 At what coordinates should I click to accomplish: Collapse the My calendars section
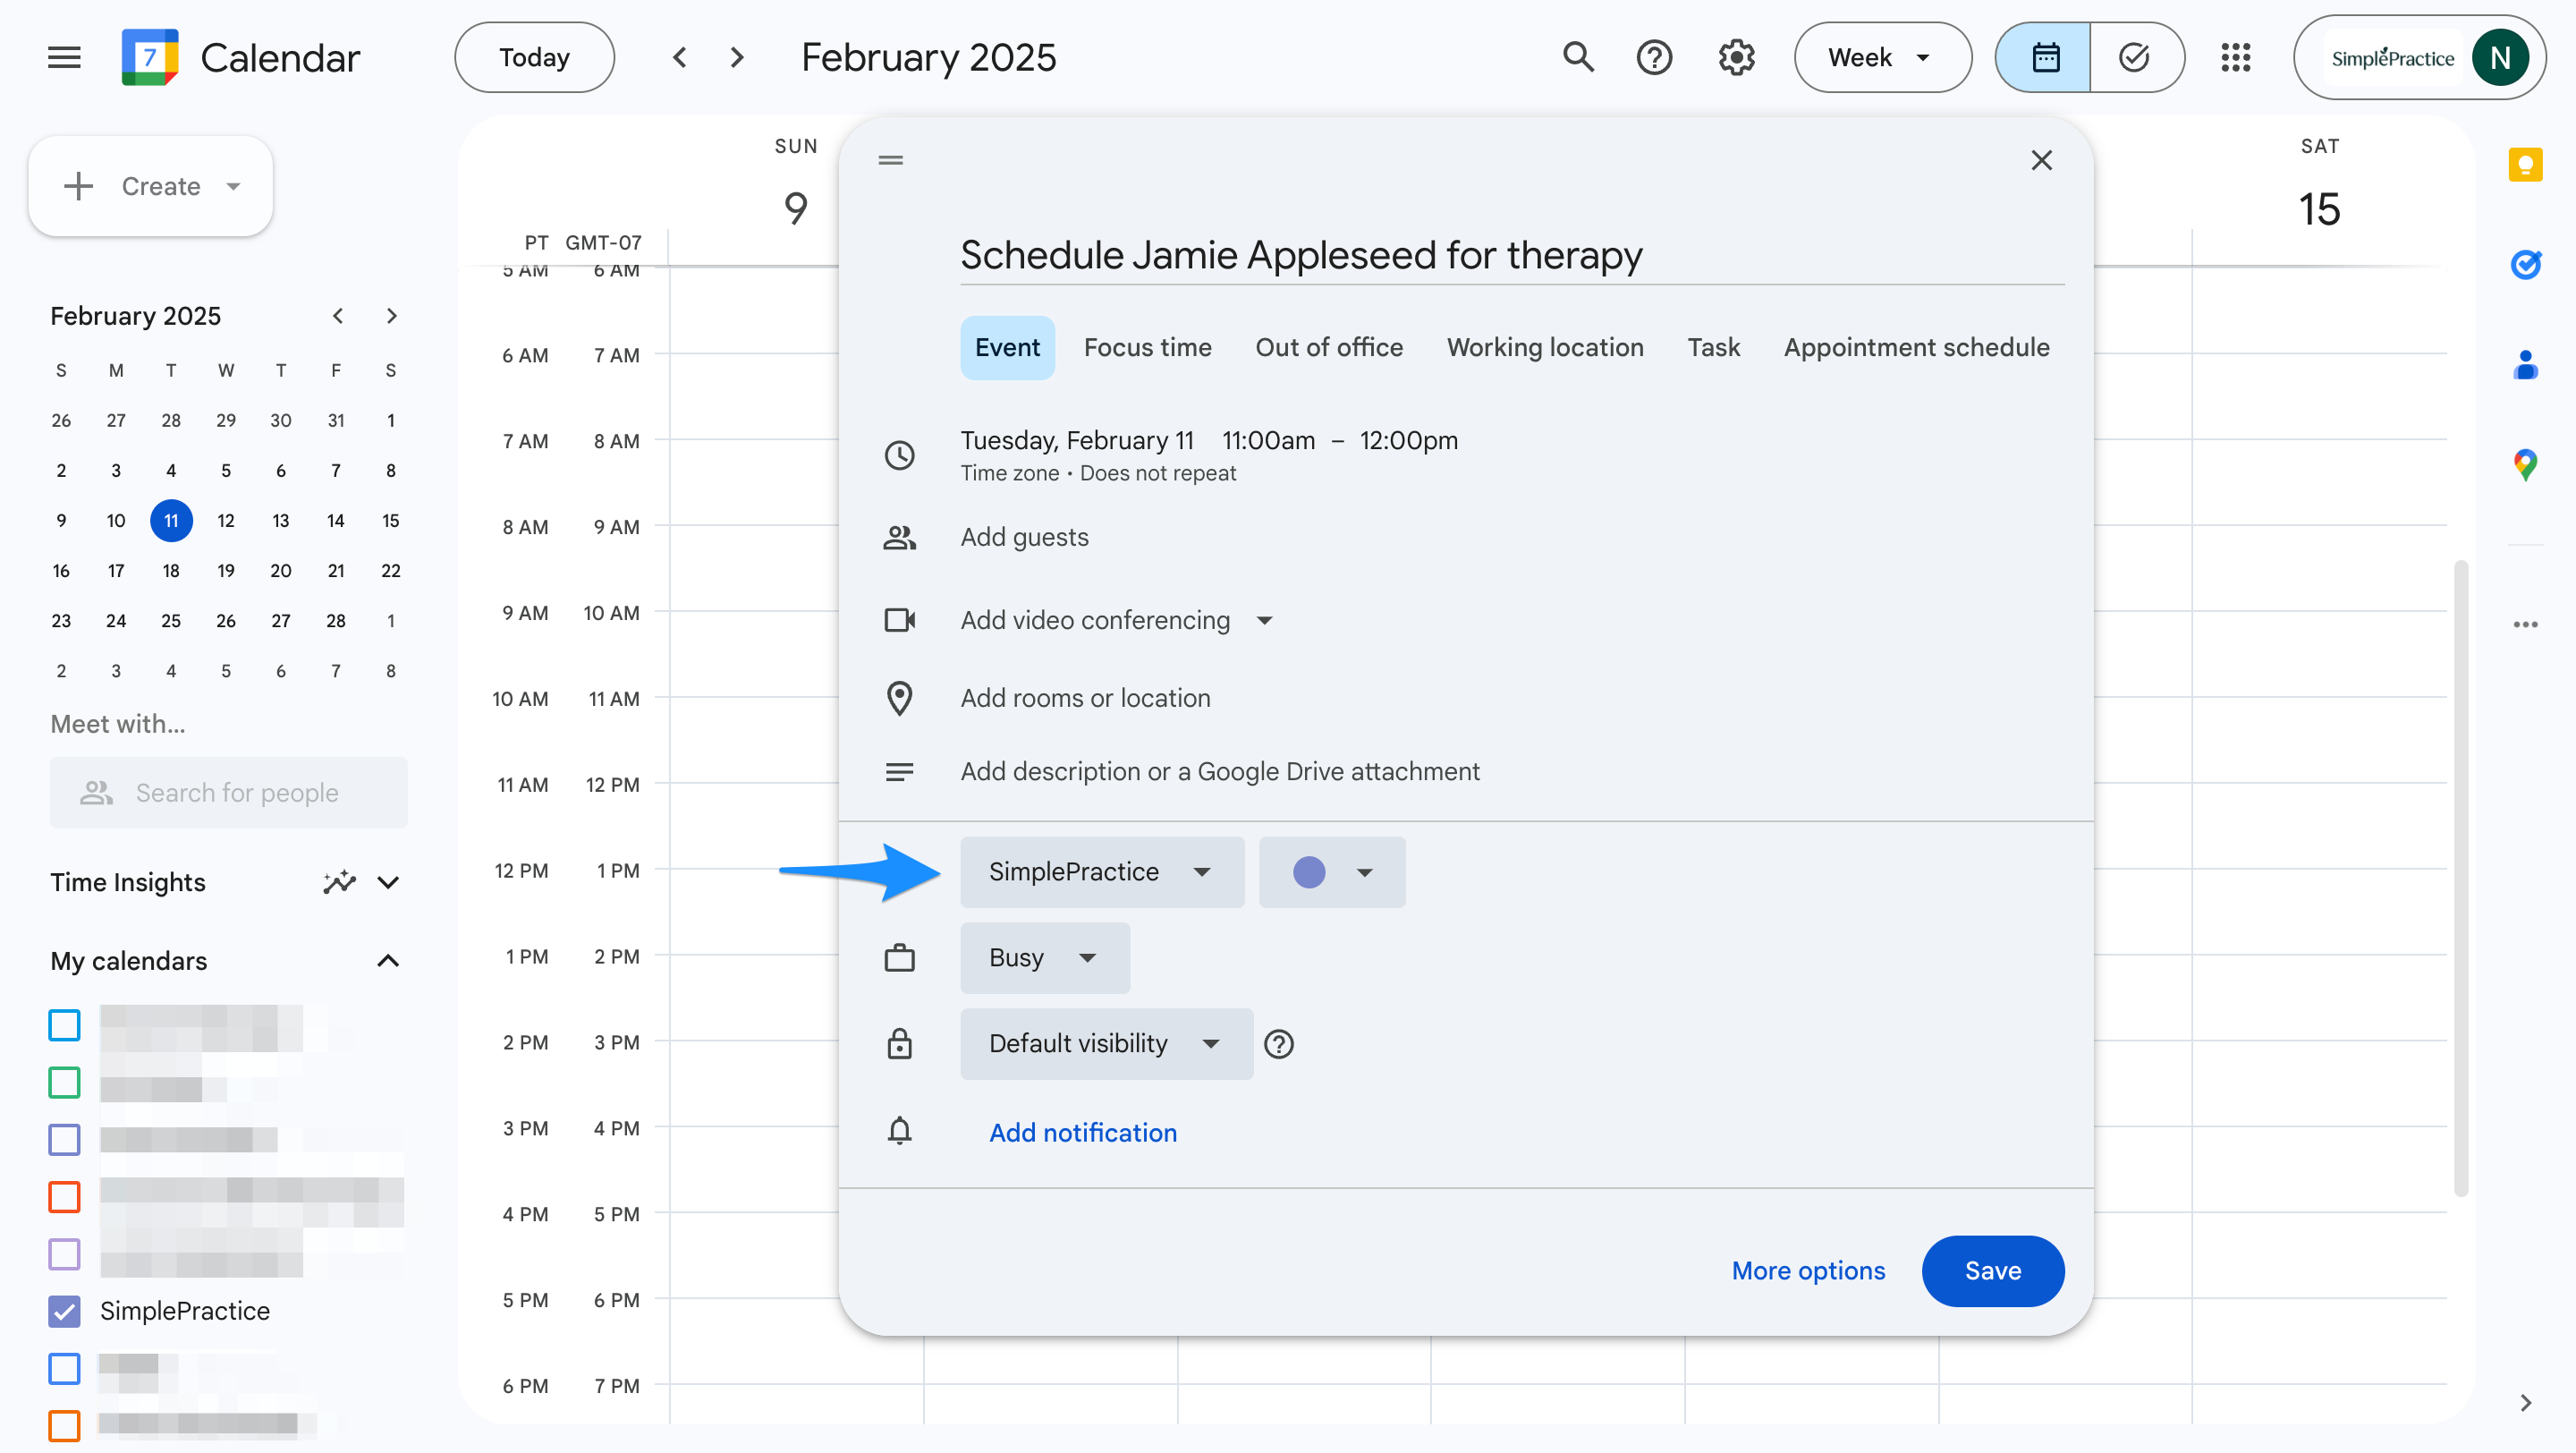(388, 960)
